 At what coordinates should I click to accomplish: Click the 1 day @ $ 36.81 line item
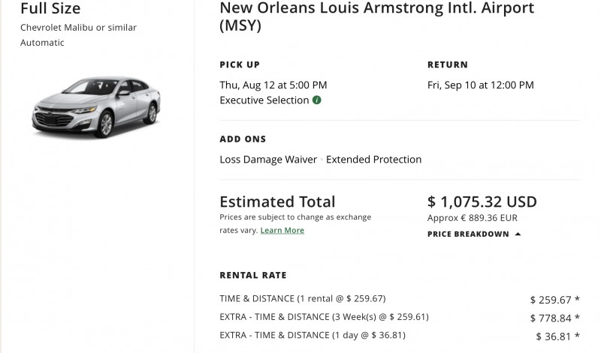(x=313, y=335)
